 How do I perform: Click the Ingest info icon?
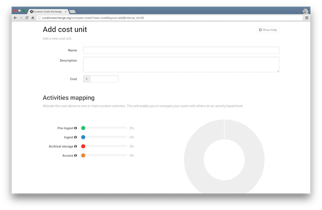pyautogui.click(x=75, y=137)
